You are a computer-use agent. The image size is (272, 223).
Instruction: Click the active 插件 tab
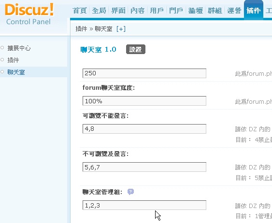(x=254, y=11)
